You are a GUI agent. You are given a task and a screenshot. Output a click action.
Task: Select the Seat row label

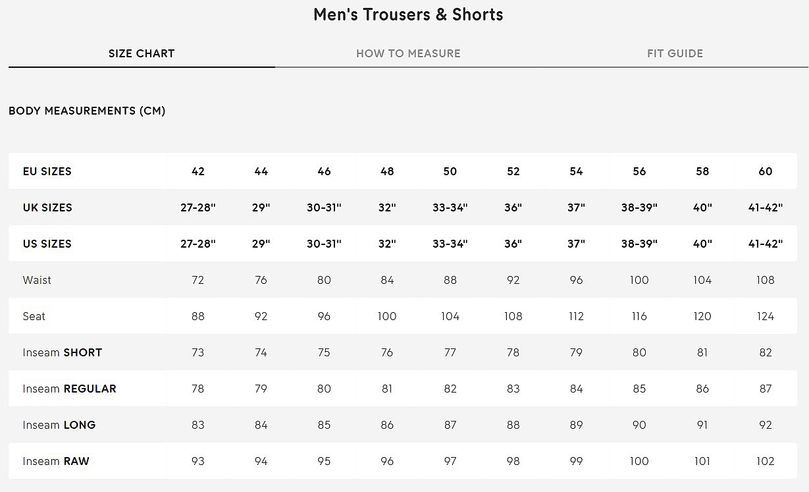click(34, 316)
